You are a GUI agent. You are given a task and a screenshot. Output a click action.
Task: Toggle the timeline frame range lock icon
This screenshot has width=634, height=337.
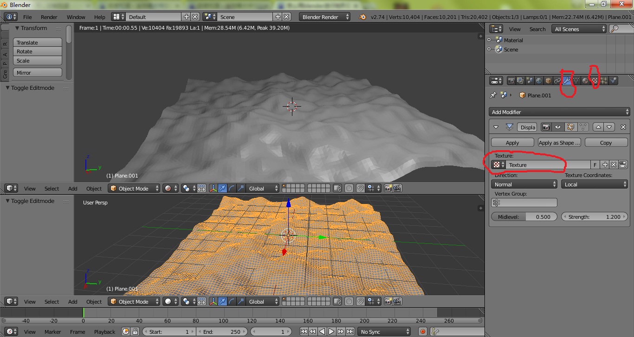click(135, 332)
